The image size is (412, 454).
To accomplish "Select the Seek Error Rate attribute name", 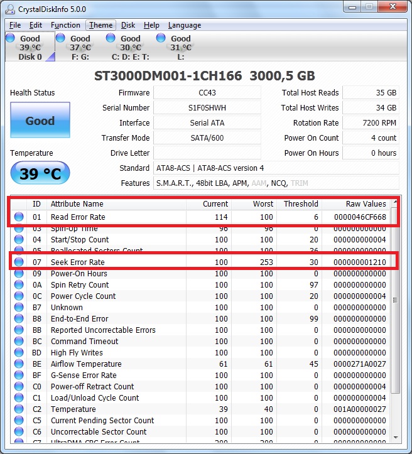I will (78, 262).
